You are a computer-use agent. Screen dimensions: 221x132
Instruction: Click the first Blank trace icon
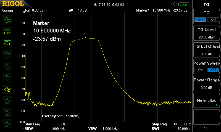pos(7,101)
